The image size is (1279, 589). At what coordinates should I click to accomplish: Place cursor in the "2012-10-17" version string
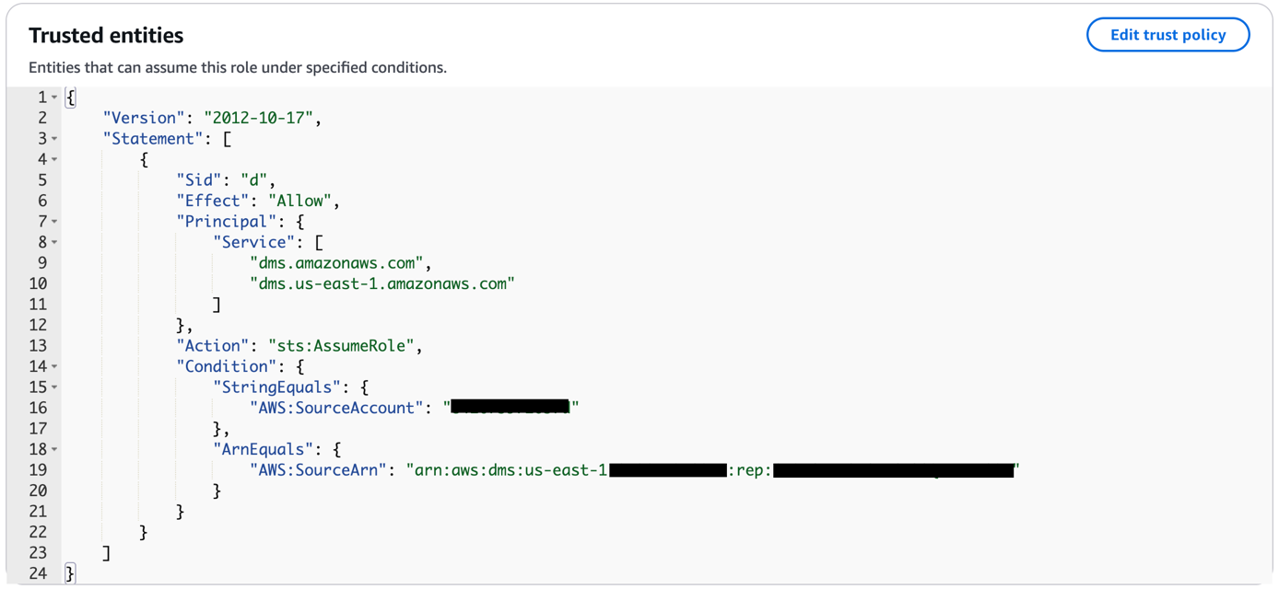point(259,118)
